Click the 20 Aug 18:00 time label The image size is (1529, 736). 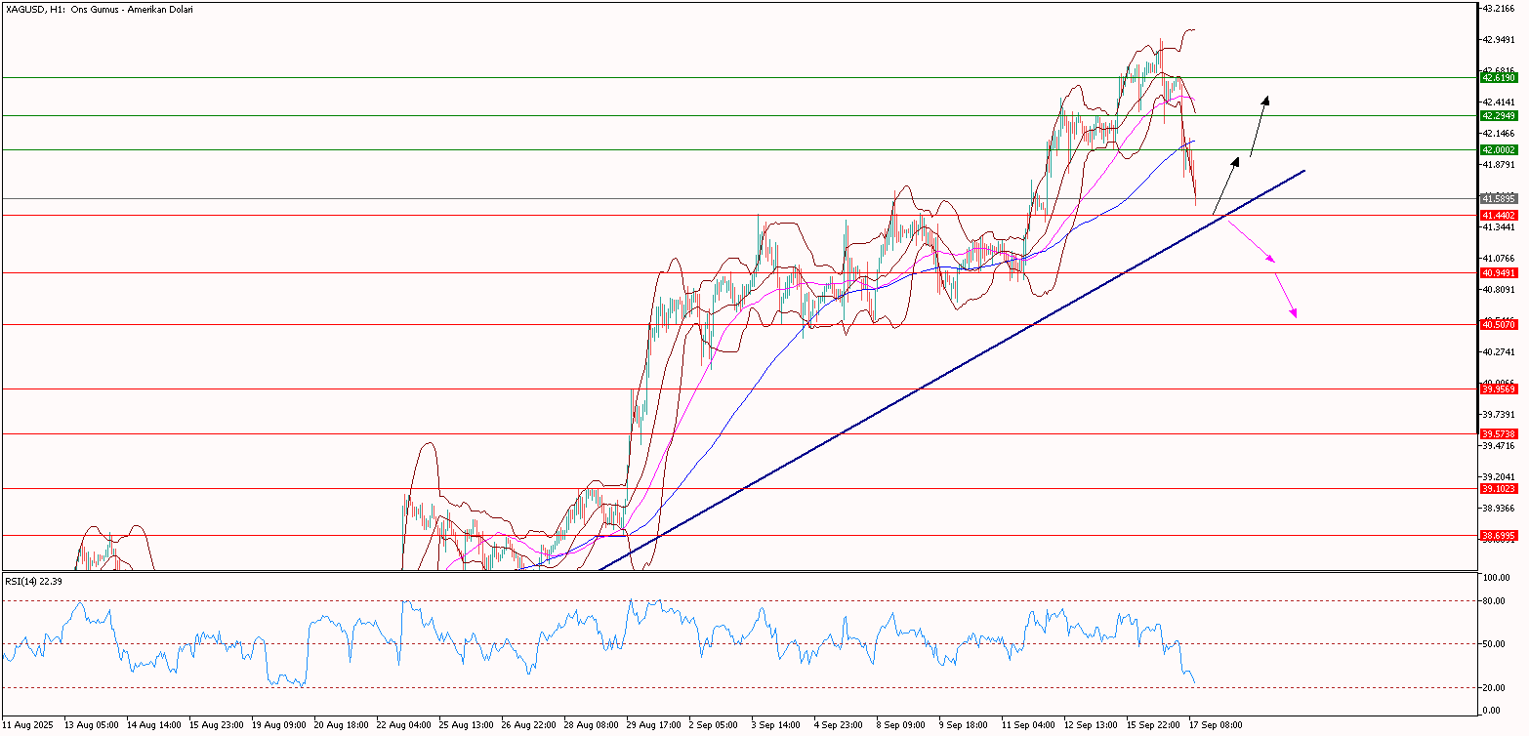342,726
